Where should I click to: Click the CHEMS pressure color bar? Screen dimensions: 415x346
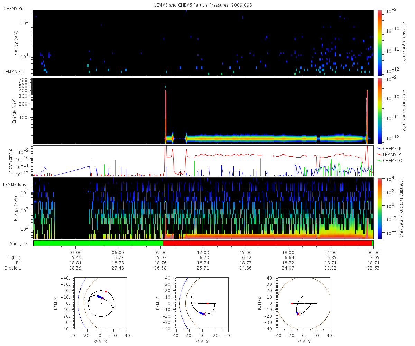(x=380, y=43)
